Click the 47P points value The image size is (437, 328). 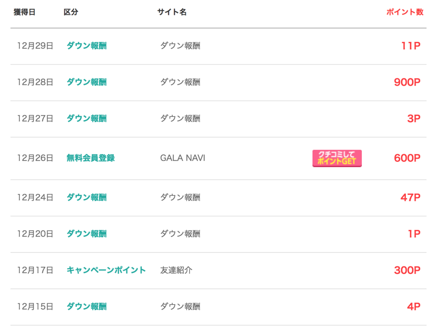coord(410,197)
